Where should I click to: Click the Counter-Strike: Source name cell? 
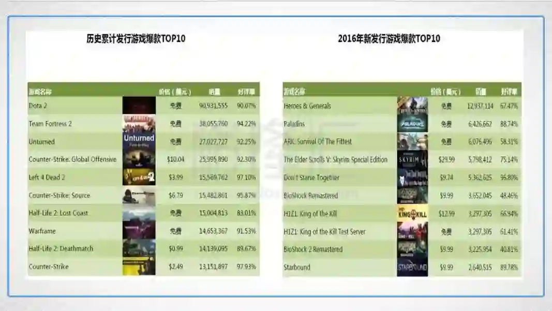pos(59,195)
